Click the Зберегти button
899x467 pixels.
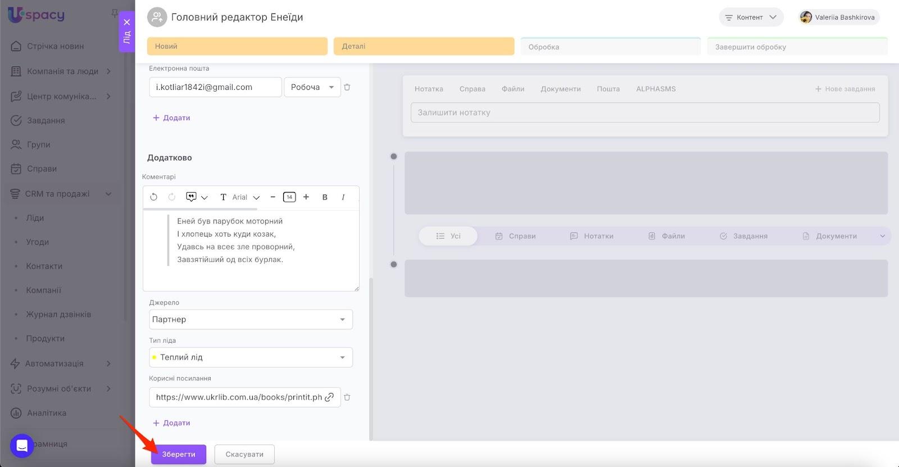[x=179, y=454]
